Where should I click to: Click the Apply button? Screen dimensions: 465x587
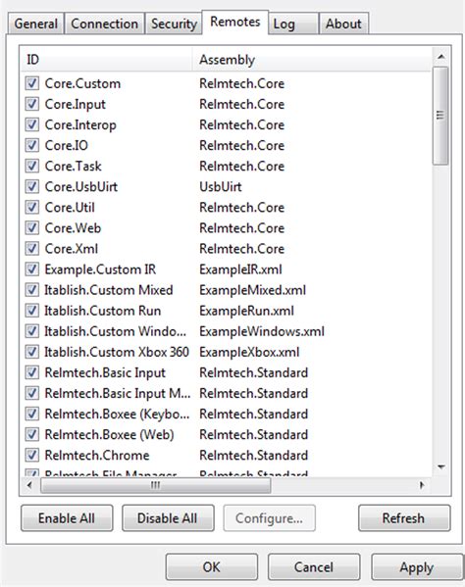pos(416,566)
